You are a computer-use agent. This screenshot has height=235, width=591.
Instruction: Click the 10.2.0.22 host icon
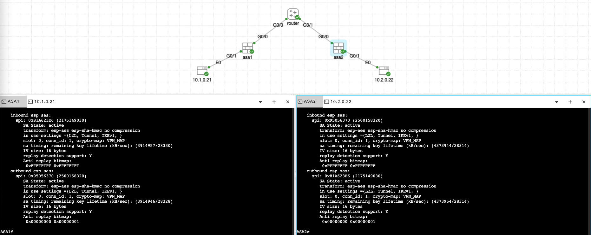tap(384, 70)
